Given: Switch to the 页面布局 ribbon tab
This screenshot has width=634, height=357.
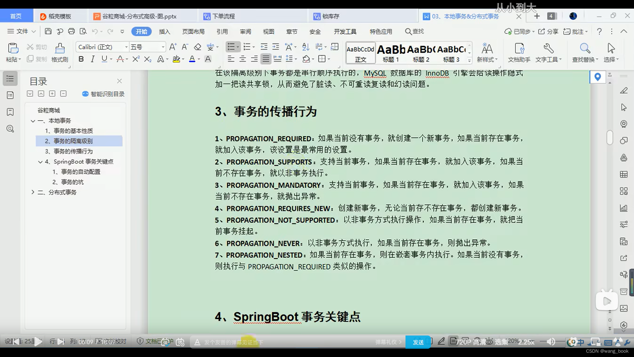Looking at the screenshot, I should coord(194,31).
